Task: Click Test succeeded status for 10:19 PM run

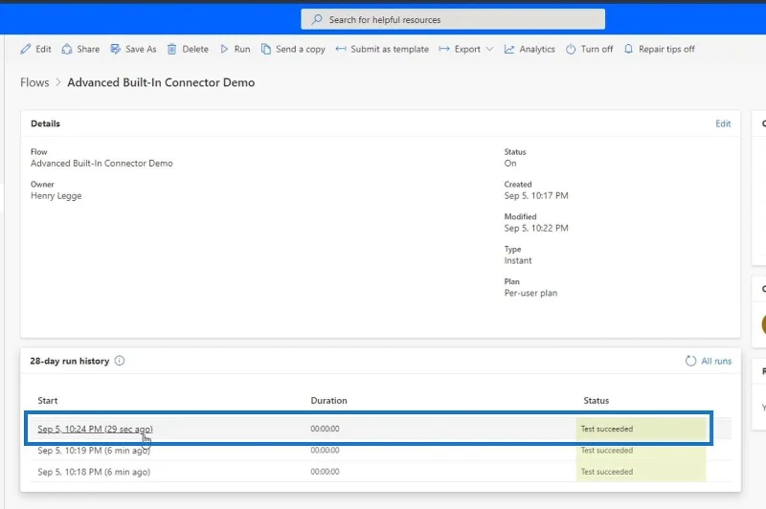Action: (607, 451)
